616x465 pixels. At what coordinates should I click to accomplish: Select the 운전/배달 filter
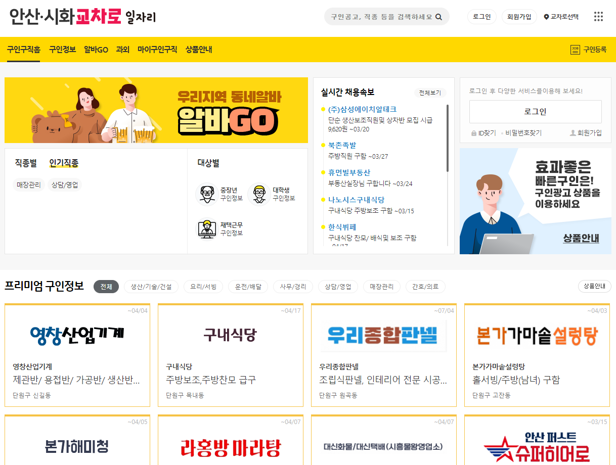[x=248, y=287]
